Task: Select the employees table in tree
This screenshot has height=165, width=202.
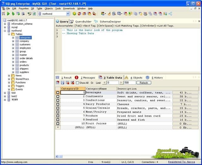Action: click(25, 48)
